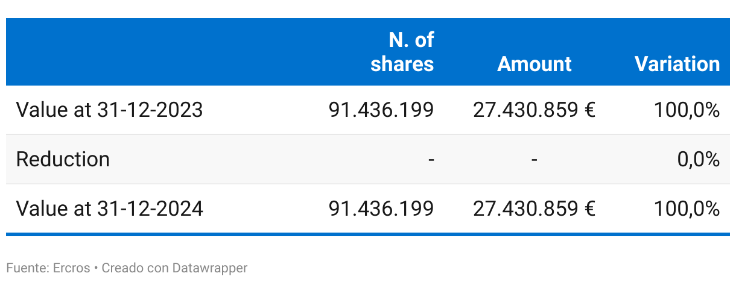Click shares value 91.436.199 in 2024 row

381,208
